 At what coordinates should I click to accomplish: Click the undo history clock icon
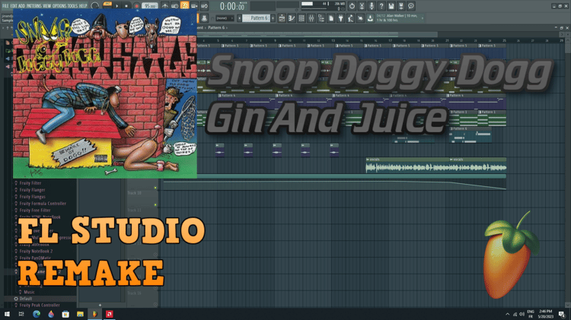[x=352, y=6]
